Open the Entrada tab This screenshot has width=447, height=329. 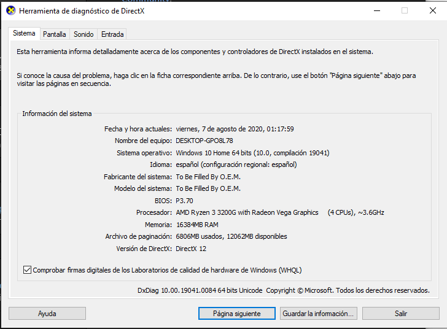[112, 34]
